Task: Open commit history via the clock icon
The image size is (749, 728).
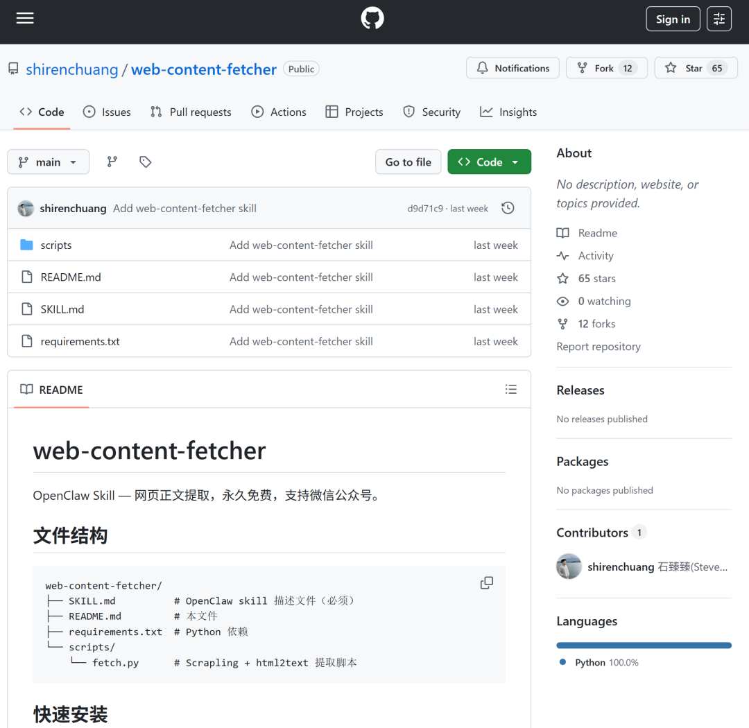Action: (x=508, y=207)
